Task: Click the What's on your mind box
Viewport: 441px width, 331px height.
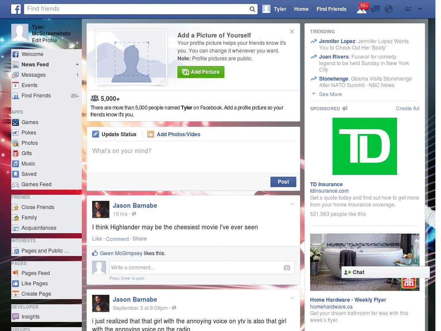Action: pos(193,157)
